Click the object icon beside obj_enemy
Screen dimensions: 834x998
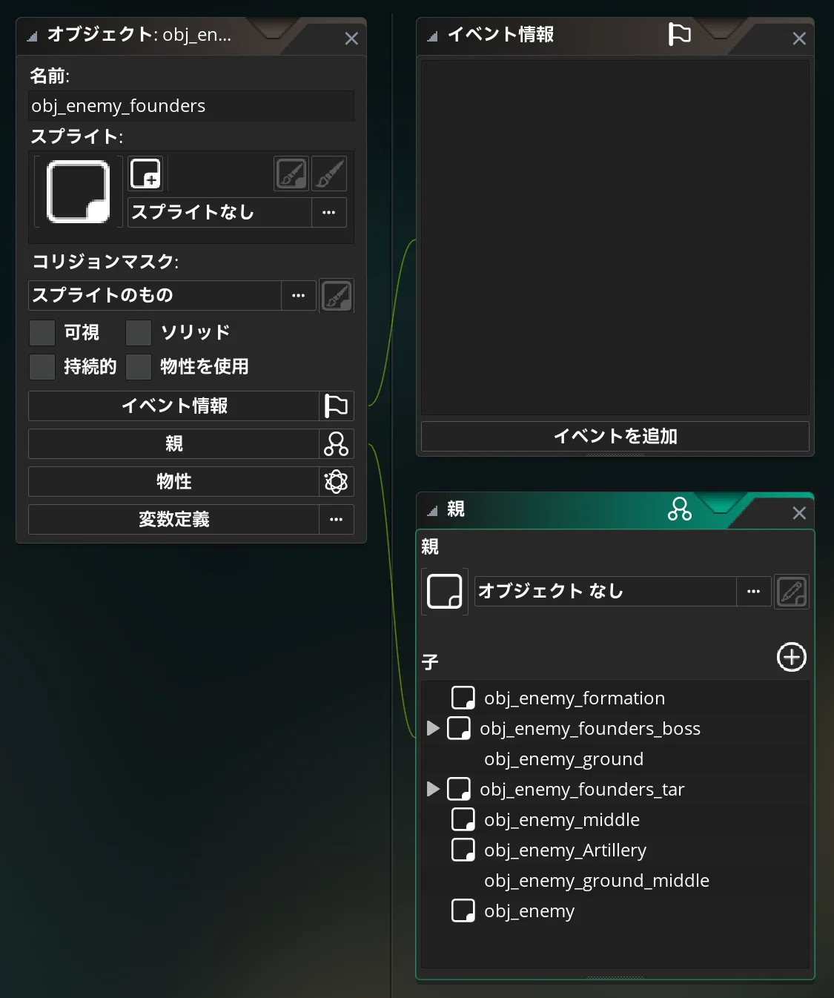pos(463,911)
